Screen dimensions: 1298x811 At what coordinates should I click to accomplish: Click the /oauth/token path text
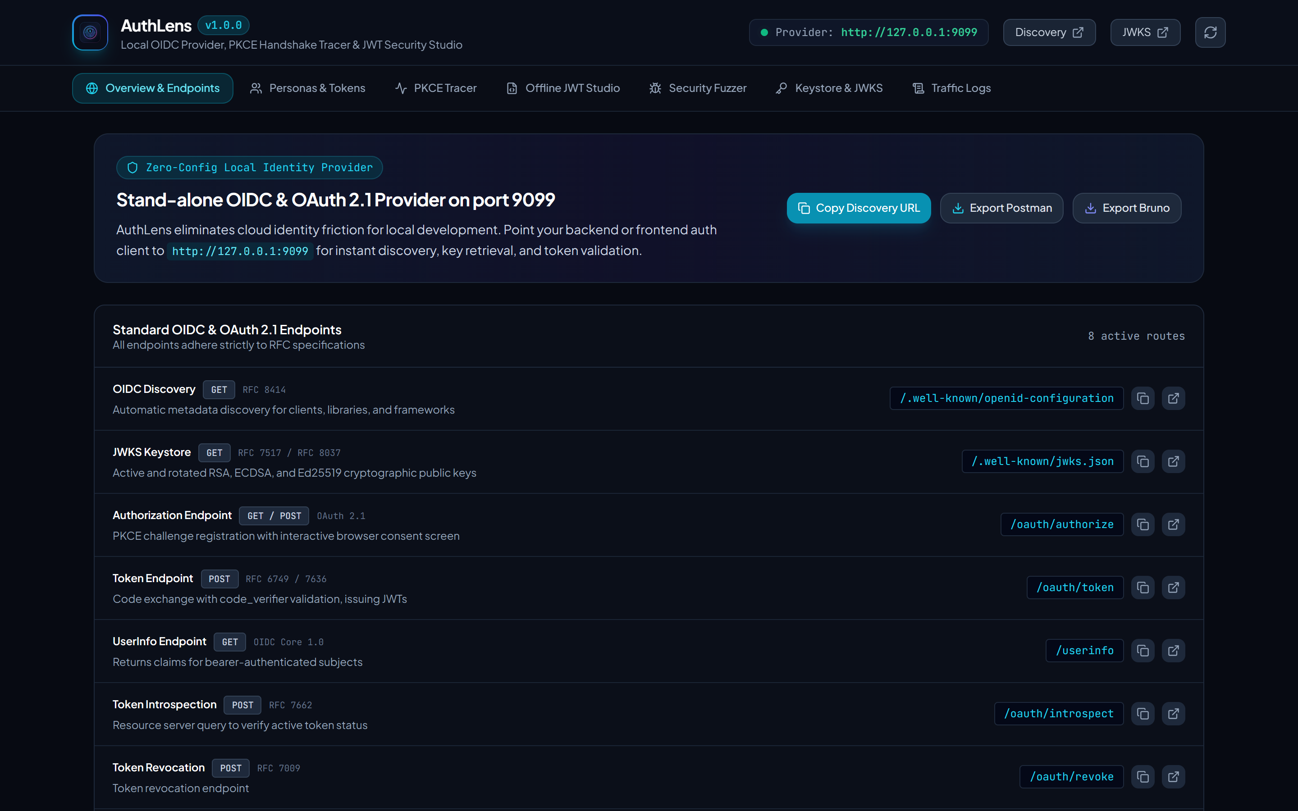1074,588
